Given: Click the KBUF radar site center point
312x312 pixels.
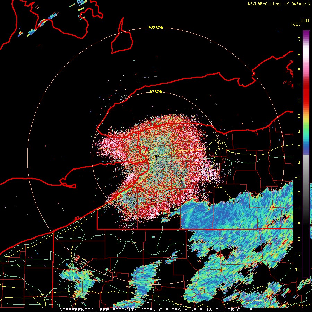Looking at the screenshot, I should [156, 156].
